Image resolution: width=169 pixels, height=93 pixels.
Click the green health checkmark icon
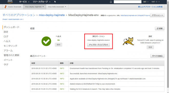point(46,41)
